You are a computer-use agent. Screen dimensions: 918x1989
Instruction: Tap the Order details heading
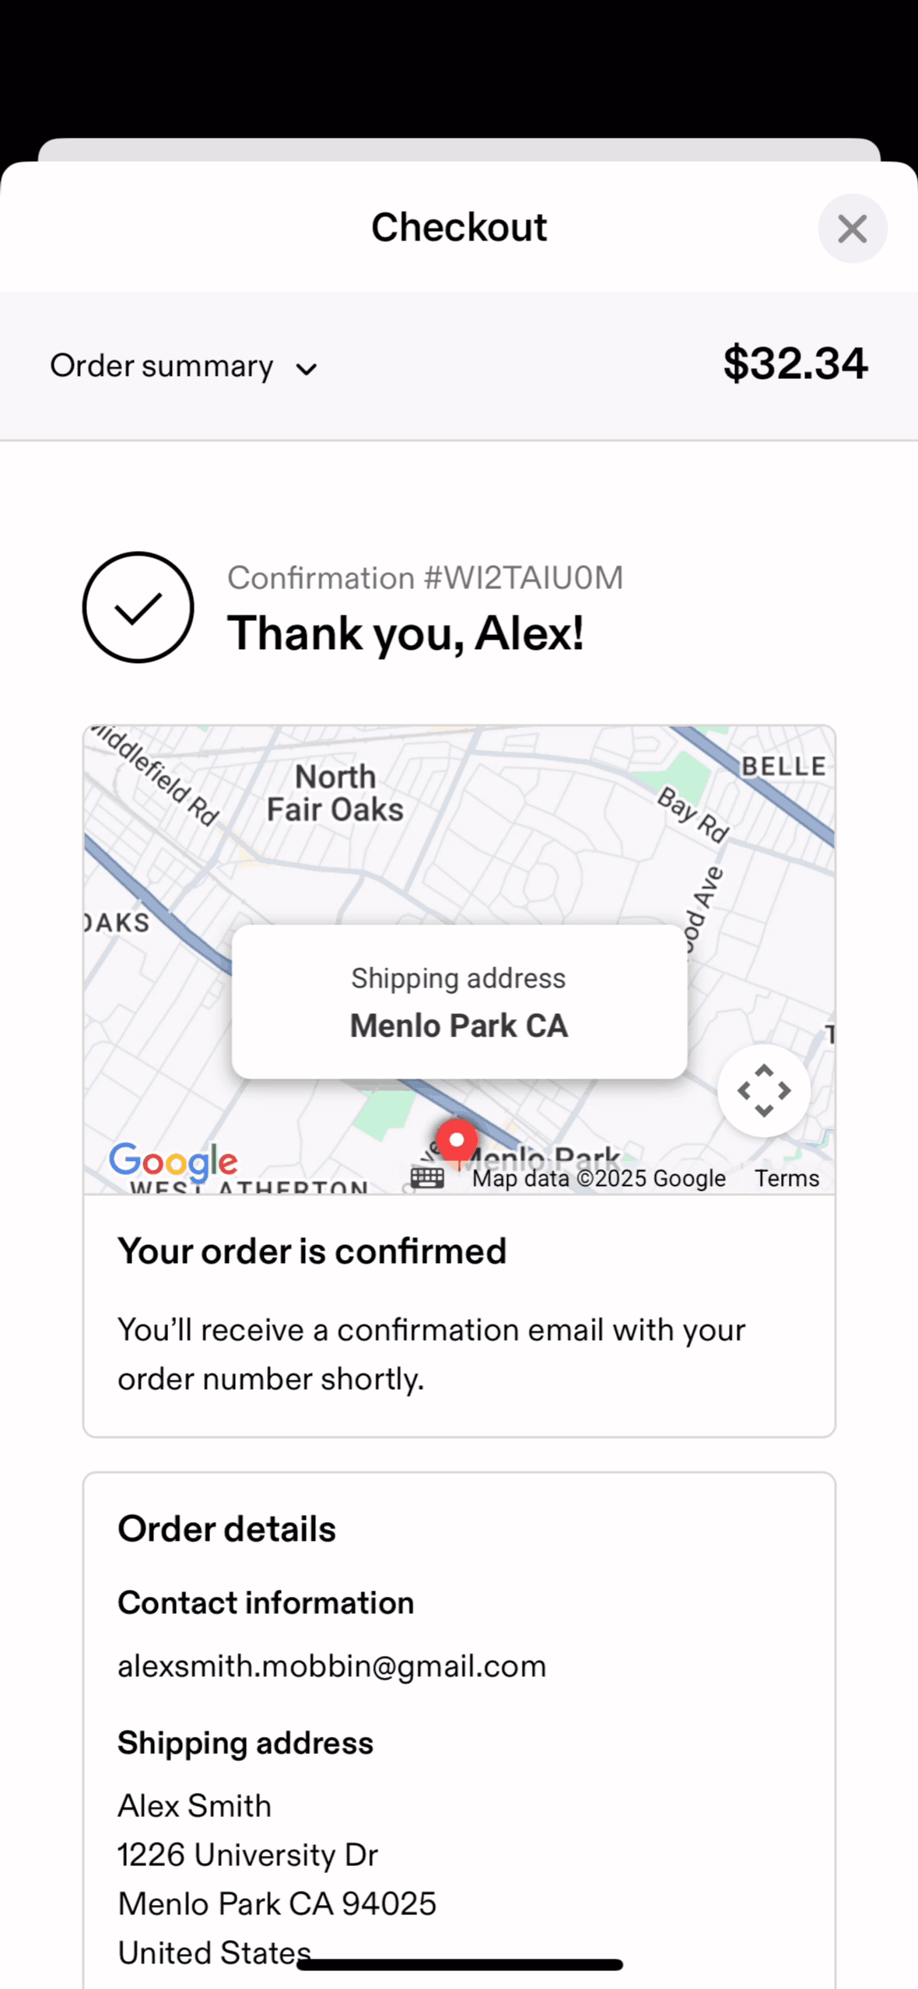pyautogui.click(x=226, y=1529)
